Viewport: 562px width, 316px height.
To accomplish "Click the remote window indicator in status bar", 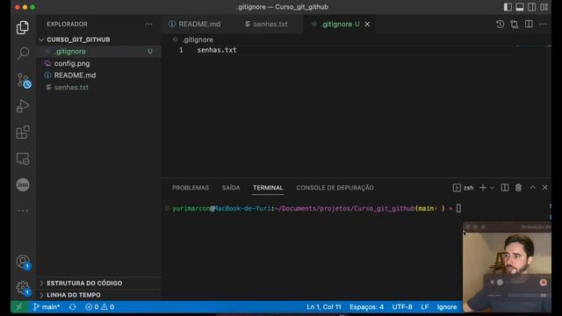I will pyautogui.click(x=19, y=306).
